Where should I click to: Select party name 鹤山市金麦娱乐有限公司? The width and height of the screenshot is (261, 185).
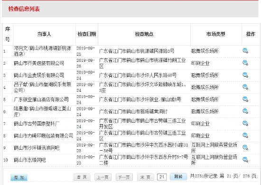click(x=39, y=75)
